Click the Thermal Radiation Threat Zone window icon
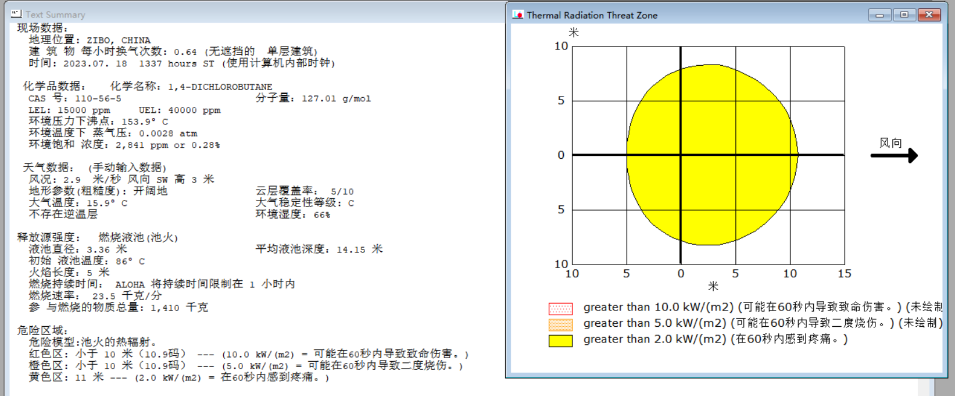This screenshot has height=396, width=955. (518, 15)
